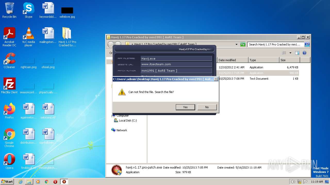The image size is (330, 185).
Task: Open againnetw document on desktop
Action: tap(28, 111)
